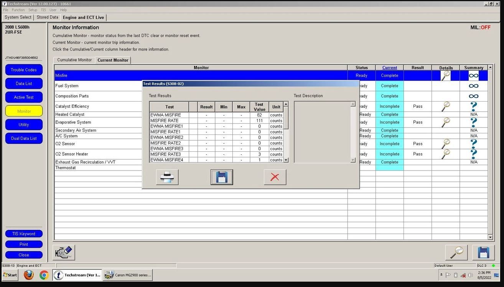The height and width of the screenshot is (287, 504).
Task: Open the Stored Data tab
Action: coord(48,17)
